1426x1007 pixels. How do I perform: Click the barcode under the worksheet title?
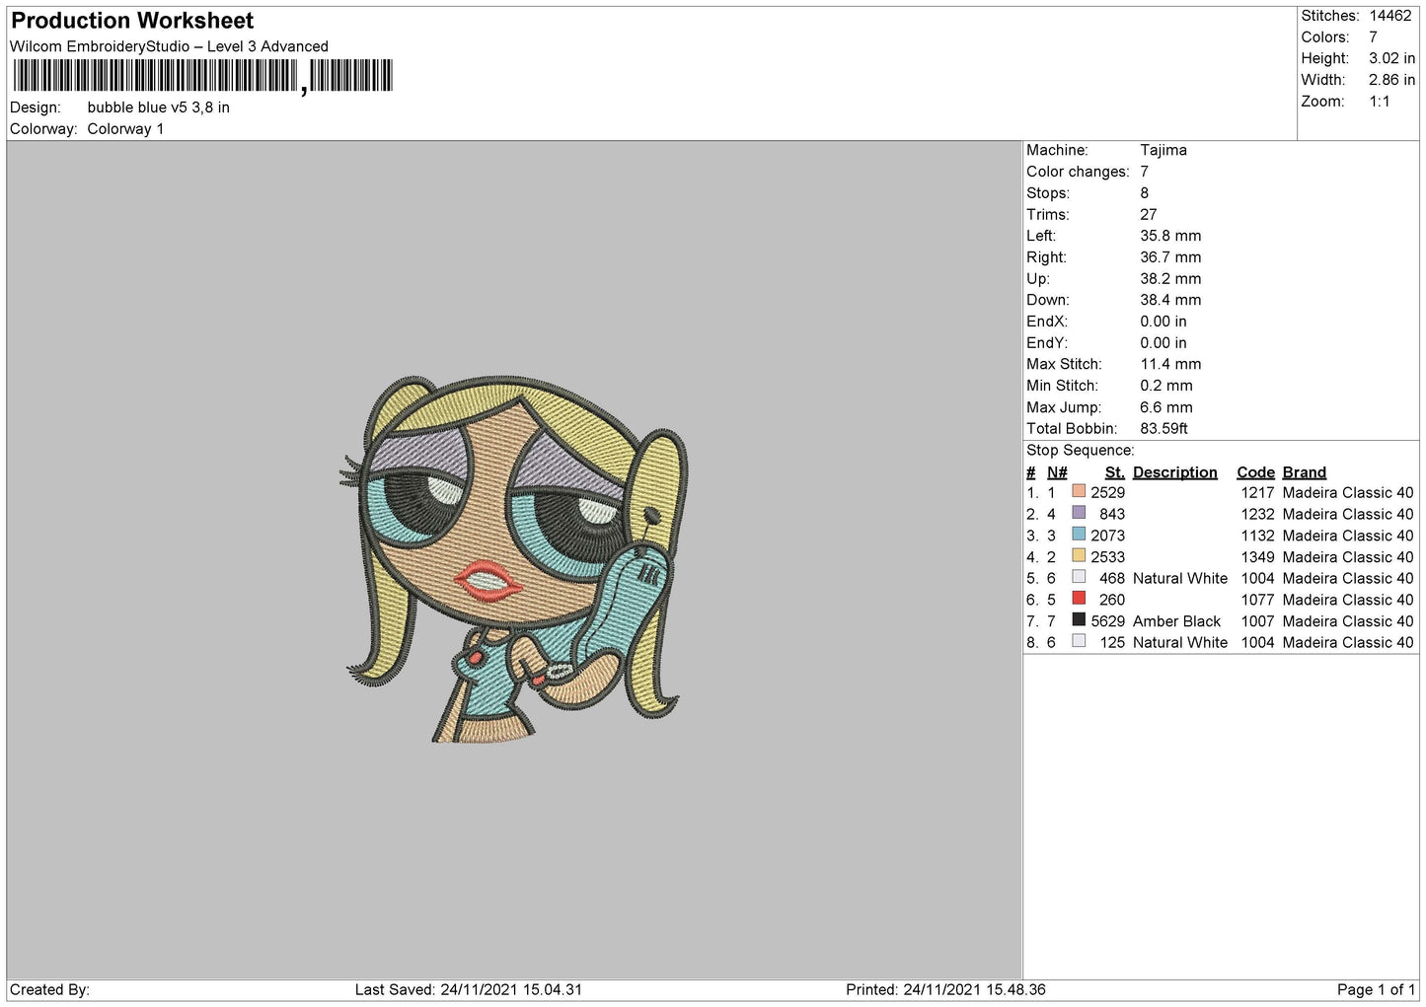click(x=203, y=76)
